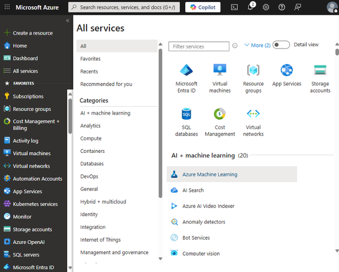Collapse the left sidebar with double chevron
The image size is (339, 272).
click(67, 20)
